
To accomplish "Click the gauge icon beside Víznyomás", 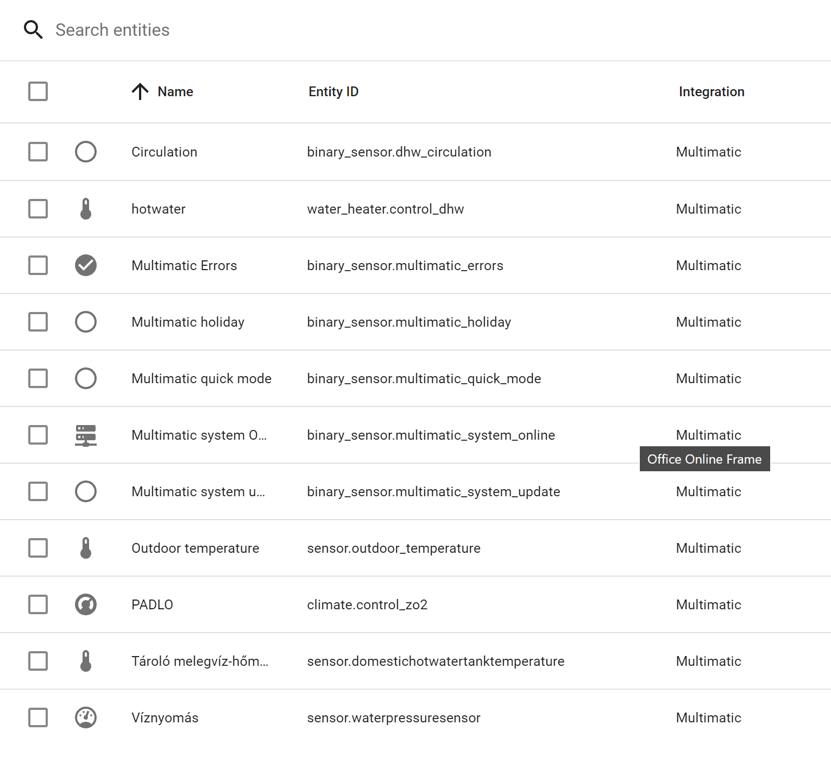I will coord(86,717).
